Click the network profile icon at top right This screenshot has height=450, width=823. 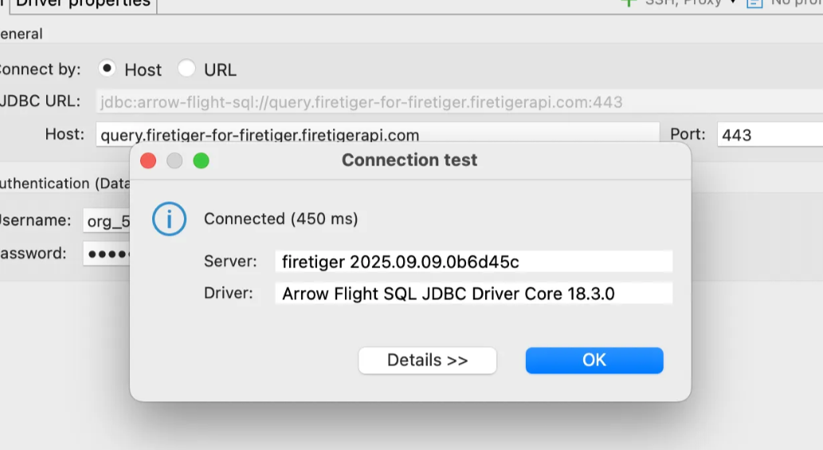coord(754,3)
